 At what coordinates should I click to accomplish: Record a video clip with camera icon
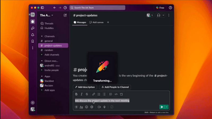tap(99, 107)
